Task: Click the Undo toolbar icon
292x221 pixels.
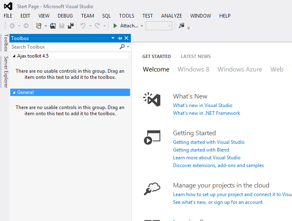Action: coord(83,26)
